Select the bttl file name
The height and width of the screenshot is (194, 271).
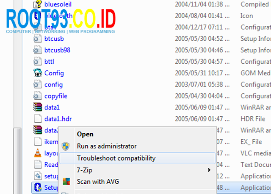point(49,61)
